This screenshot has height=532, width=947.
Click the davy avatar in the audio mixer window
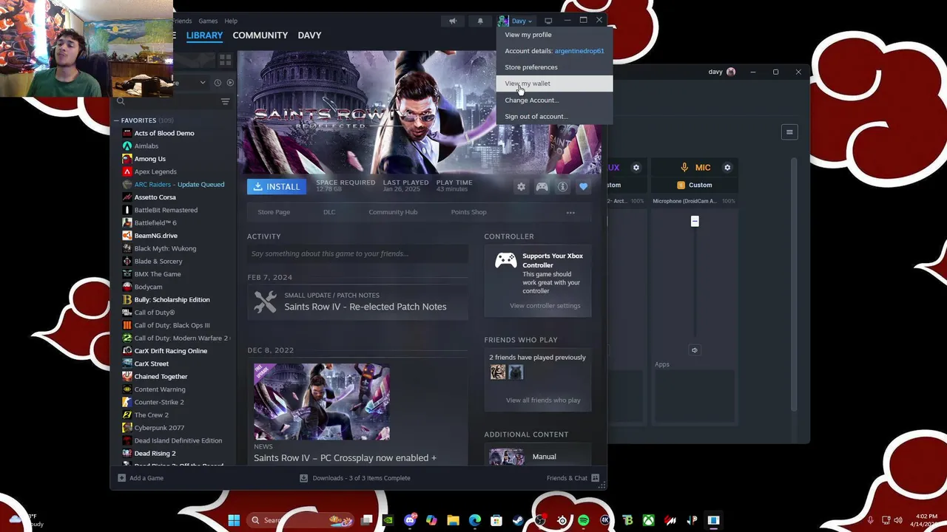point(731,72)
